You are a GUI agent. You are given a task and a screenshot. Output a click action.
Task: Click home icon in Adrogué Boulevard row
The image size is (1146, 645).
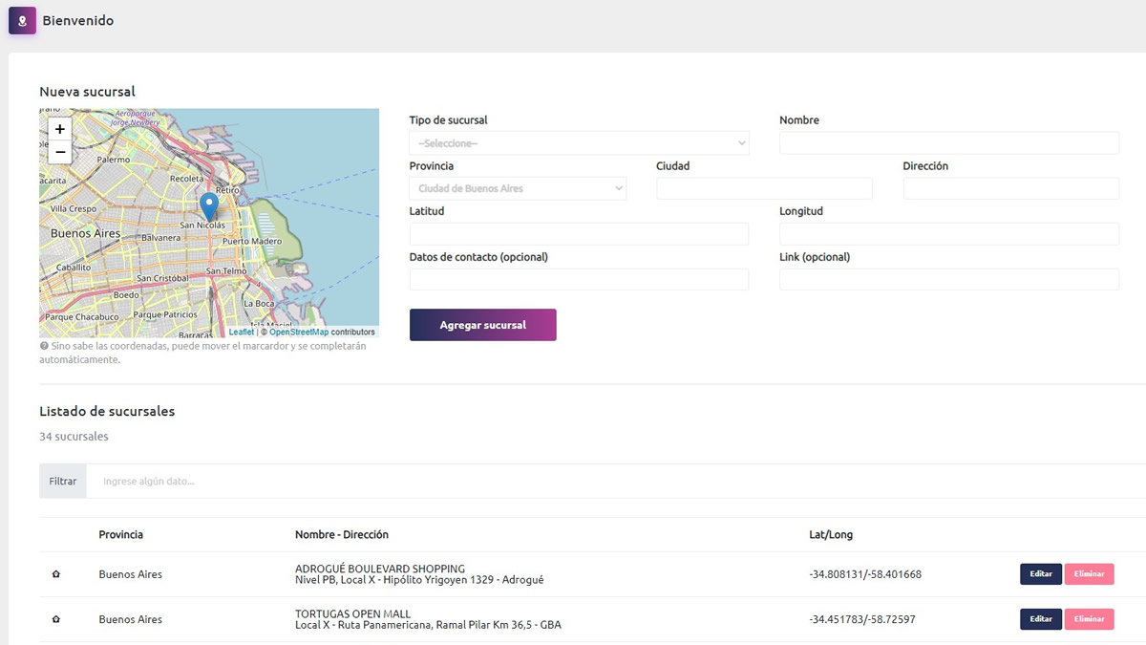(x=56, y=574)
